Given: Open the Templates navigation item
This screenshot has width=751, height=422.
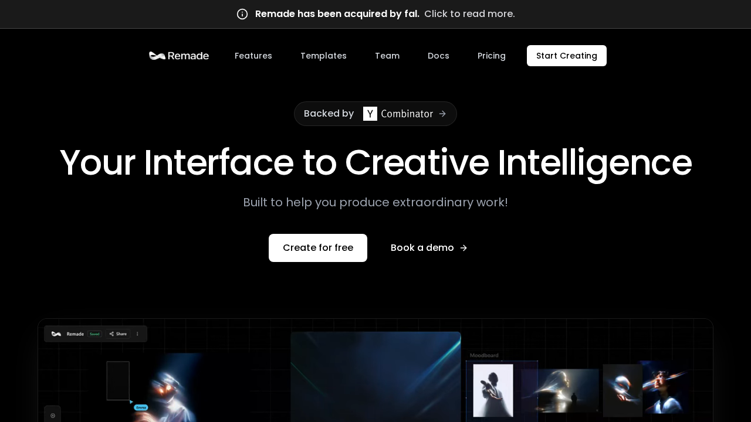Looking at the screenshot, I should 323,56.
